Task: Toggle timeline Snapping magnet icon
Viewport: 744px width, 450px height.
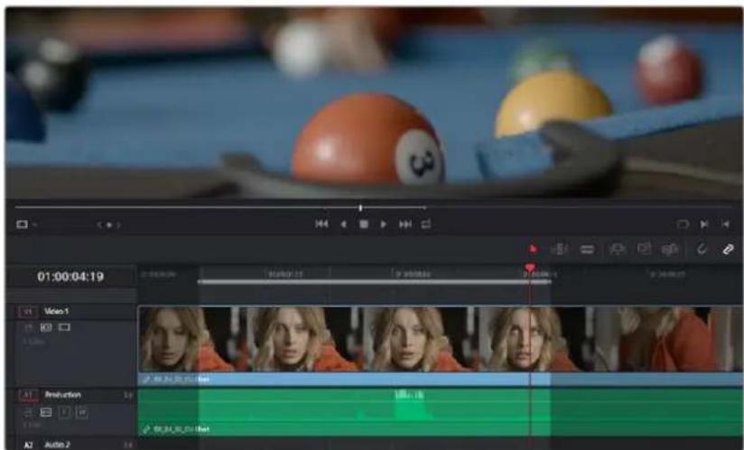Action: (x=702, y=249)
